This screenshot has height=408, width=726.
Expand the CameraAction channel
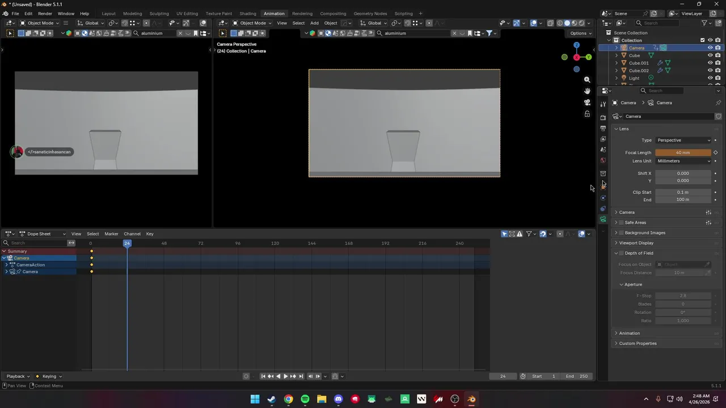click(x=7, y=265)
